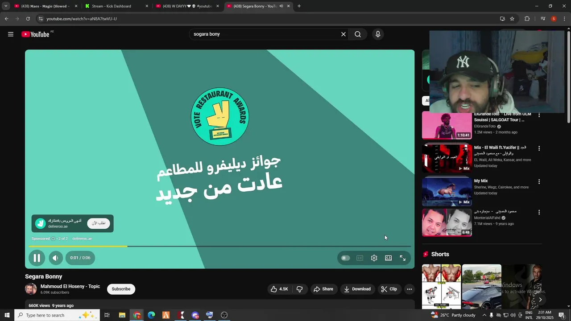Enter full screen mode

[x=402, y=258]
